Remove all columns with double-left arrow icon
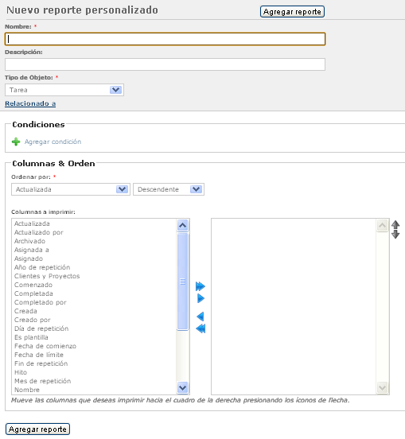Viewport: 405px width, 439px height. 201,328
